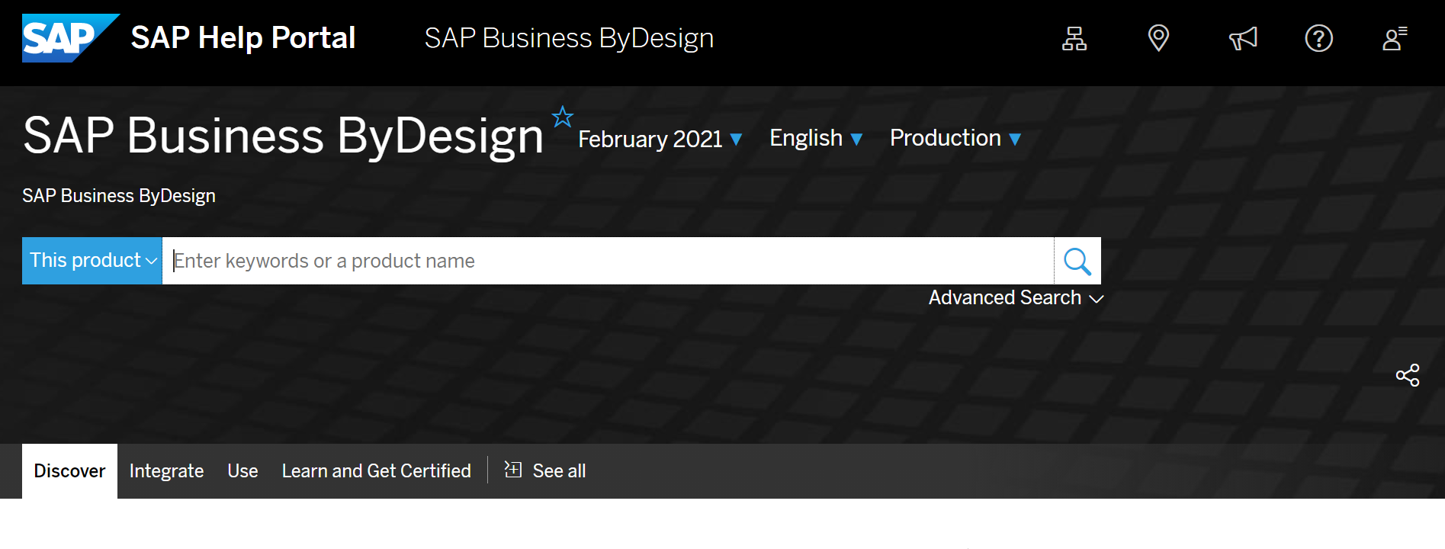Open the site map icon
The image size is (1445, 549).
(x=1074, y=38)
